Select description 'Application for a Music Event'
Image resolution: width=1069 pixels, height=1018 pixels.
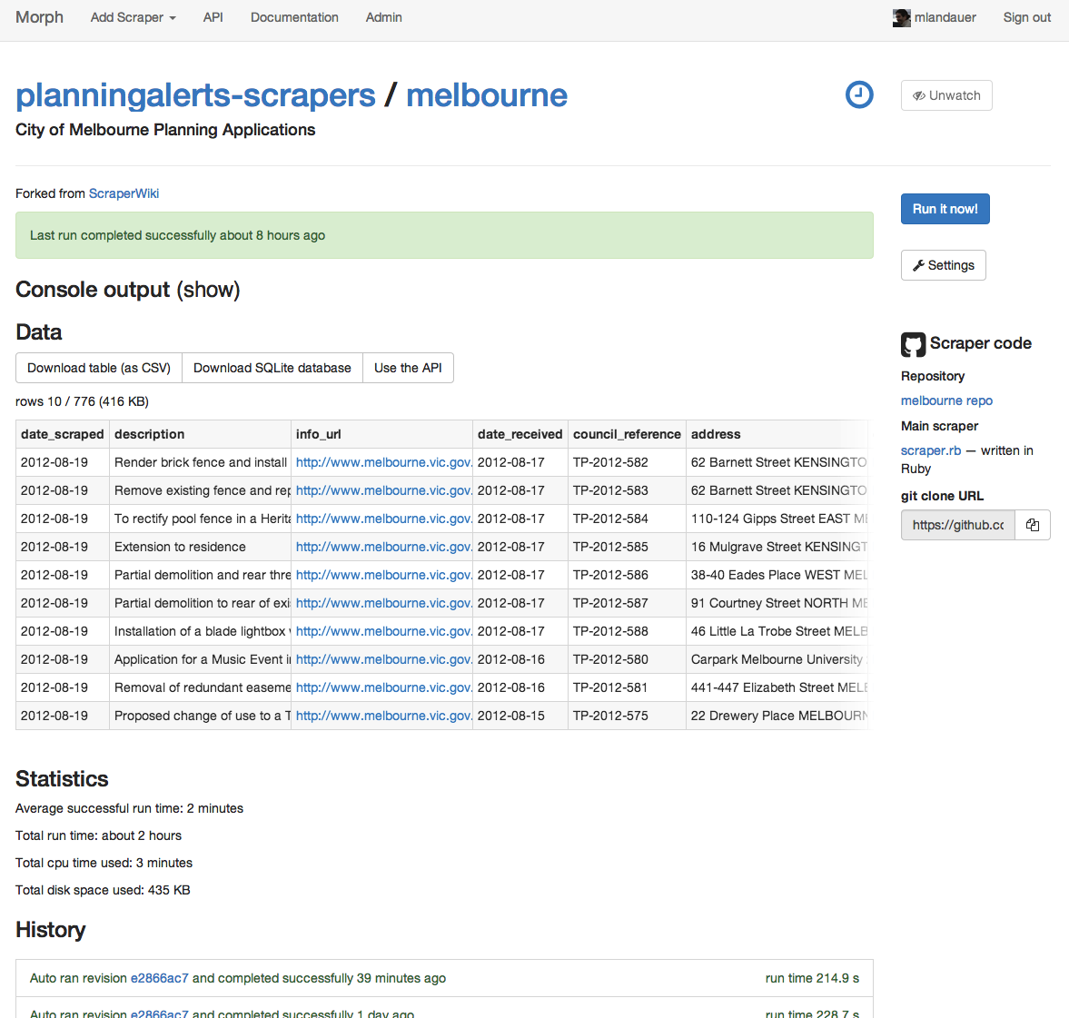click(203, 659)
